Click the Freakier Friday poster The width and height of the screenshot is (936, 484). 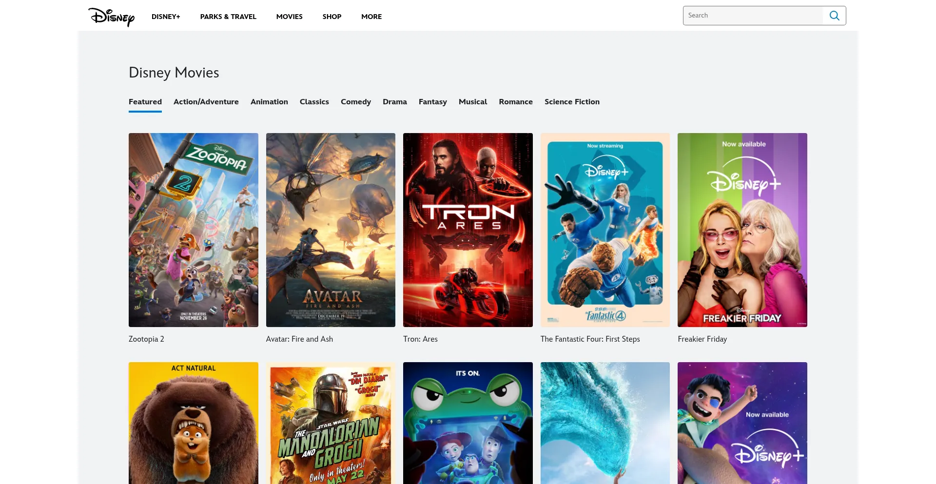(x=742, y=230)
